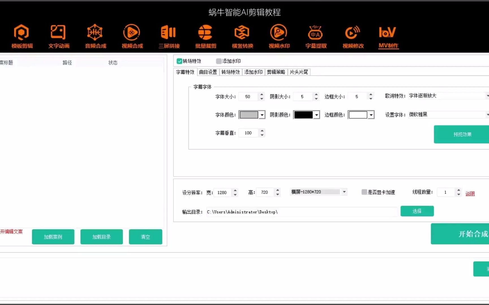Viewport: 489px width, 305px height.
Task: Switch to the 曲目设置 tab
Action: pyautogui.click(x=208, y=72)
